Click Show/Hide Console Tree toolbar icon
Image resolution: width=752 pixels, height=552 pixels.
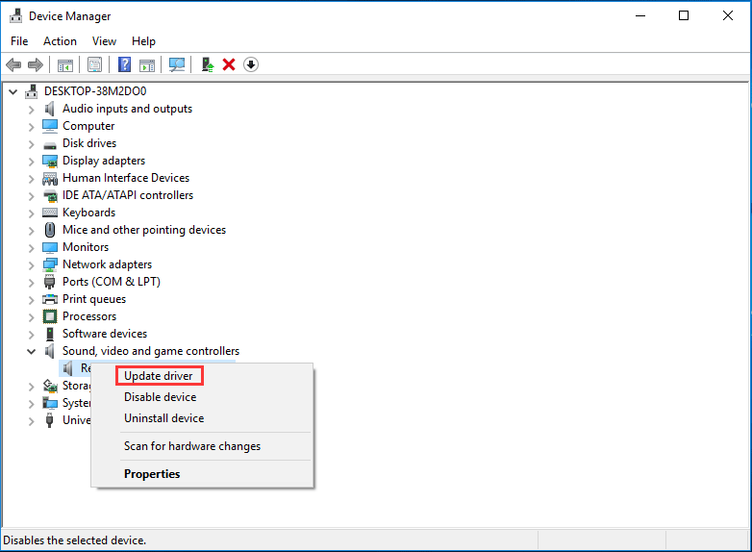(65, 64)
